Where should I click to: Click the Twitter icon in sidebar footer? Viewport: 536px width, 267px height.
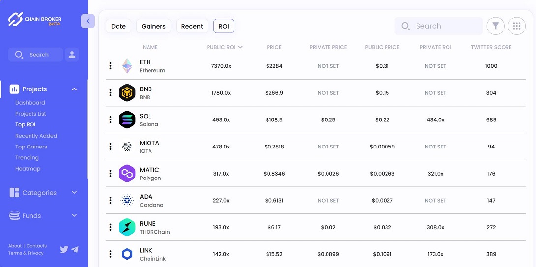64,249
